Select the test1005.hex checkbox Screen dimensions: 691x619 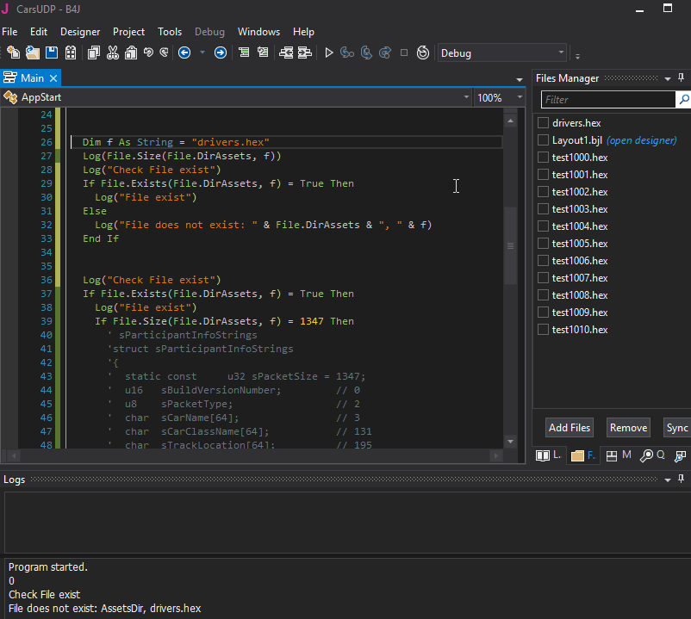[543, 244]
